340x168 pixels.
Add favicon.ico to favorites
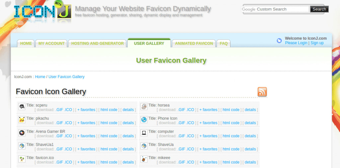tap(86, 162)
